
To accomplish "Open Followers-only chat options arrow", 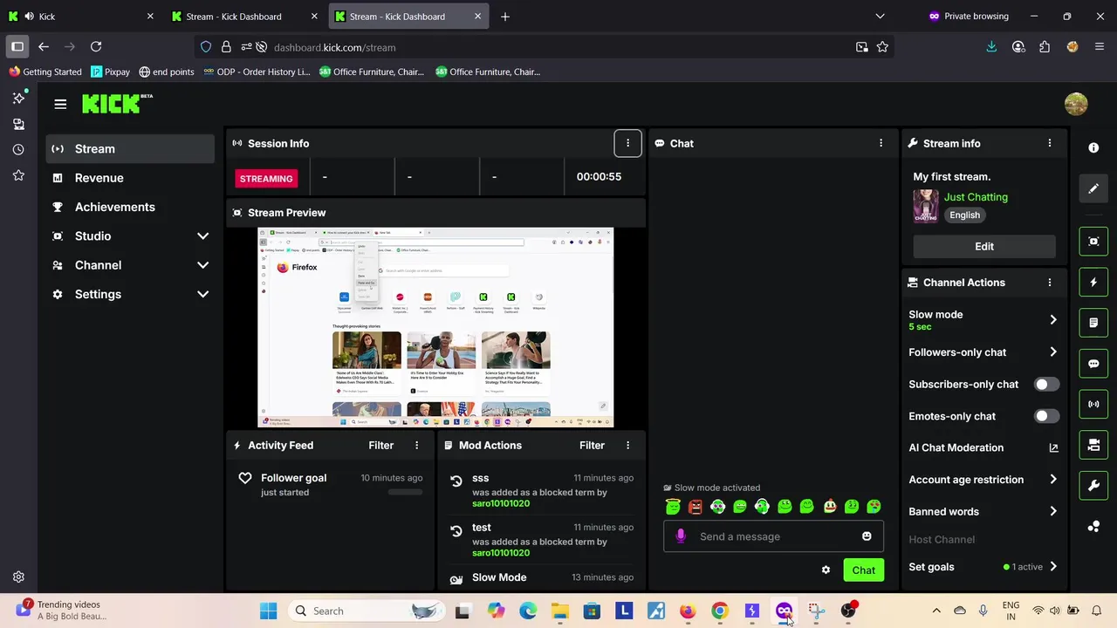I will pos(1053,352).
